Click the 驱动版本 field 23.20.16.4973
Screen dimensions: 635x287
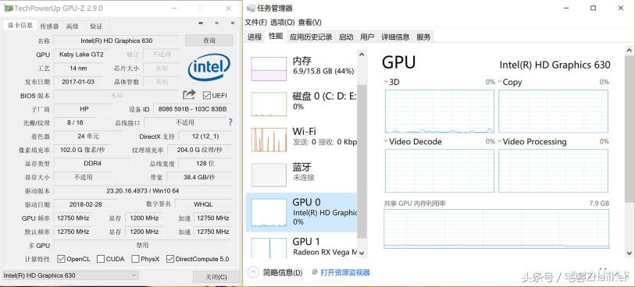click(143, 191)
